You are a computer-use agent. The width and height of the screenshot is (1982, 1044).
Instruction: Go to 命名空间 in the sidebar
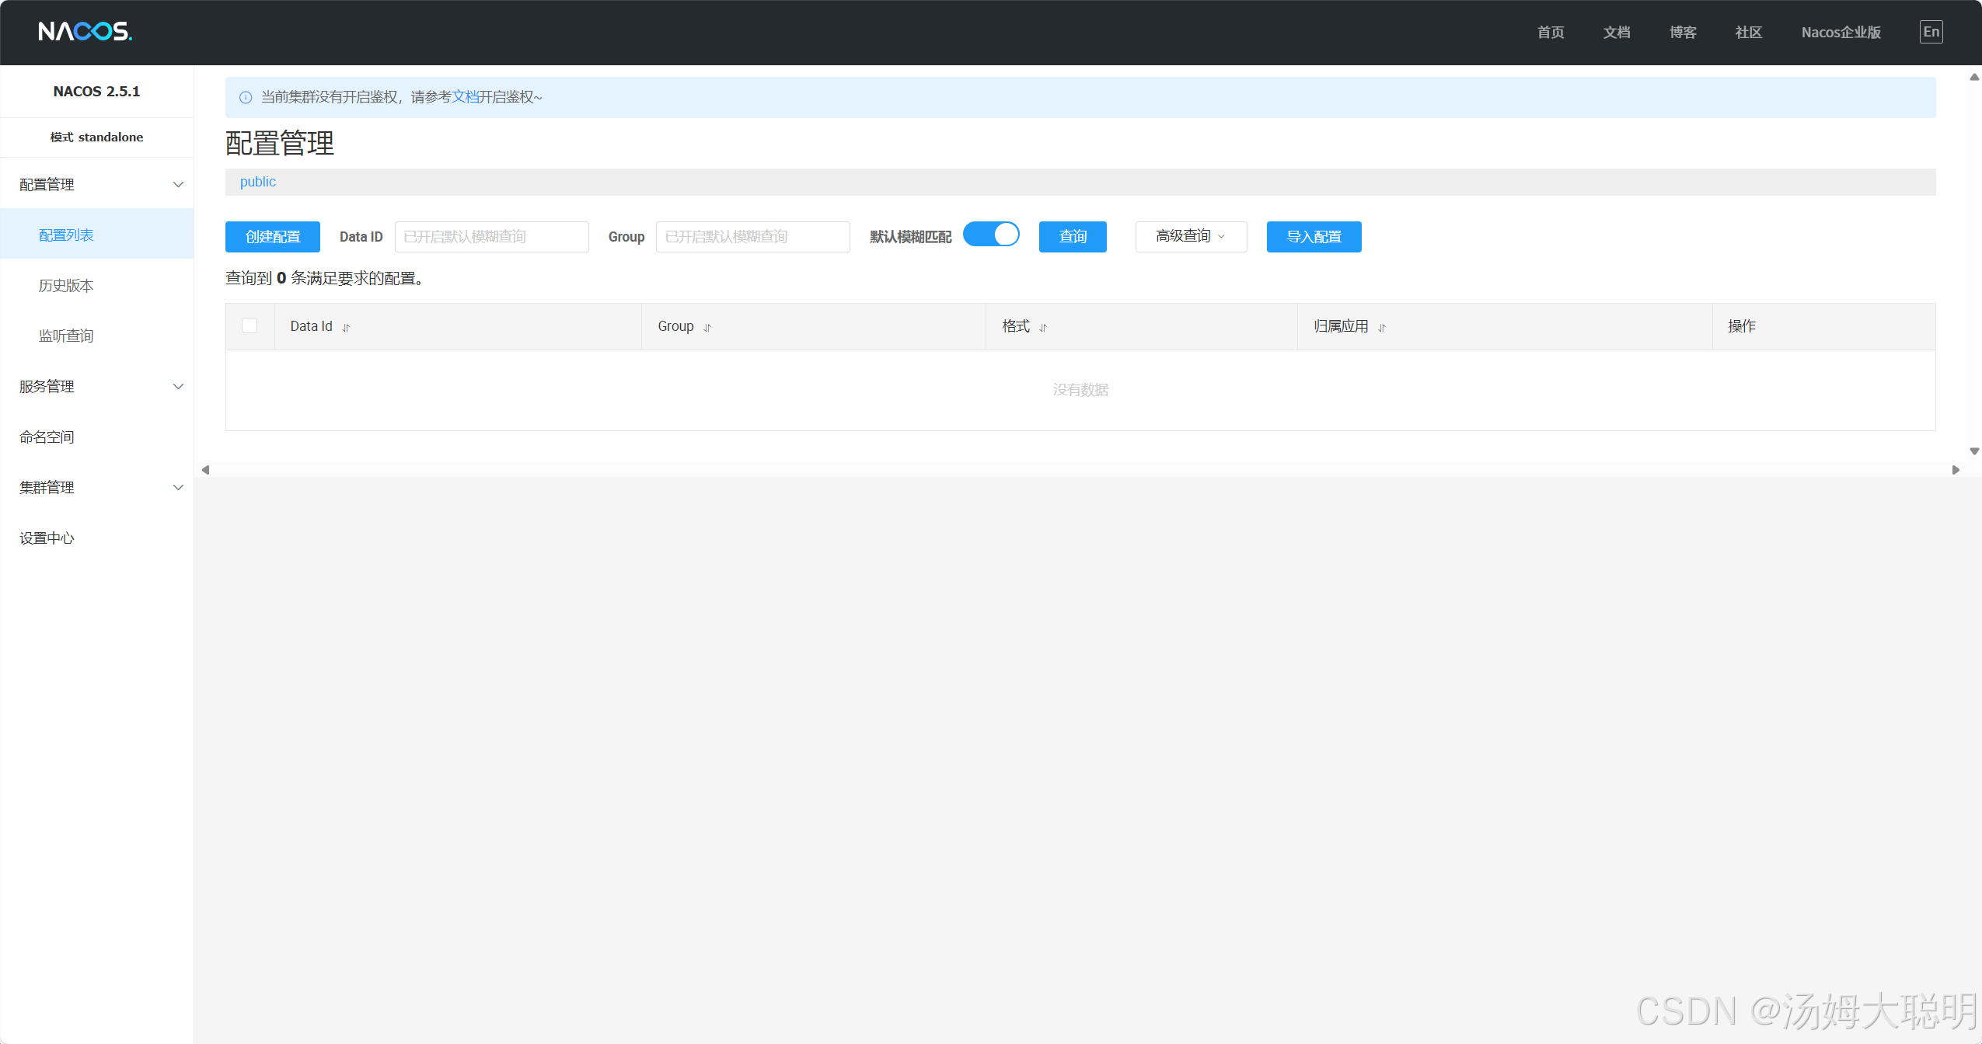click(47, 437)
